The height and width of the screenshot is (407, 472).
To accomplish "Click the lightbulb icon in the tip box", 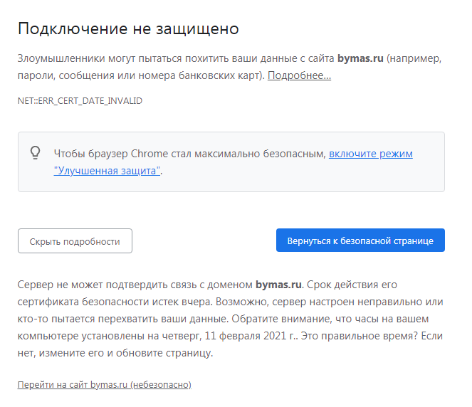I will [x=34, y=153].
